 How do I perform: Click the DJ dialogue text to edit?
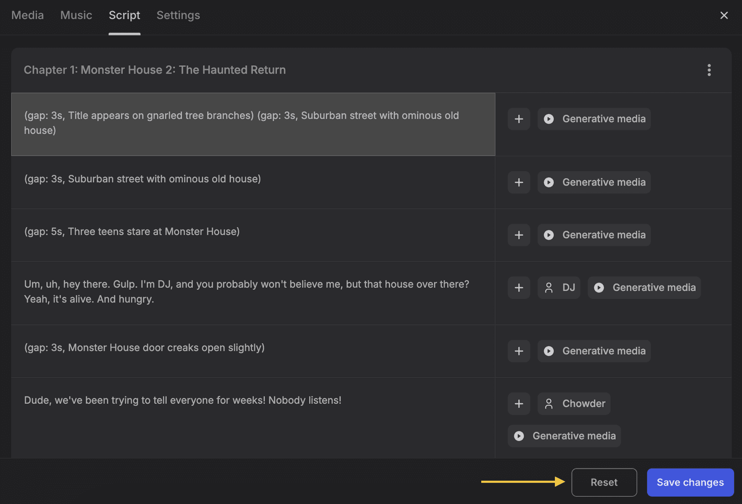pos(246,291)
